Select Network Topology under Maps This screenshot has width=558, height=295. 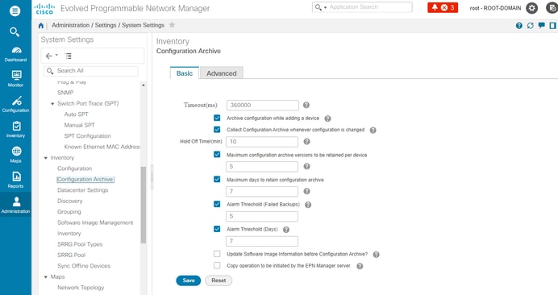tap(81, 288)
